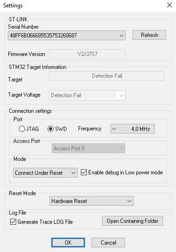Click the Access Port 0 dropdown

[88, 148]
